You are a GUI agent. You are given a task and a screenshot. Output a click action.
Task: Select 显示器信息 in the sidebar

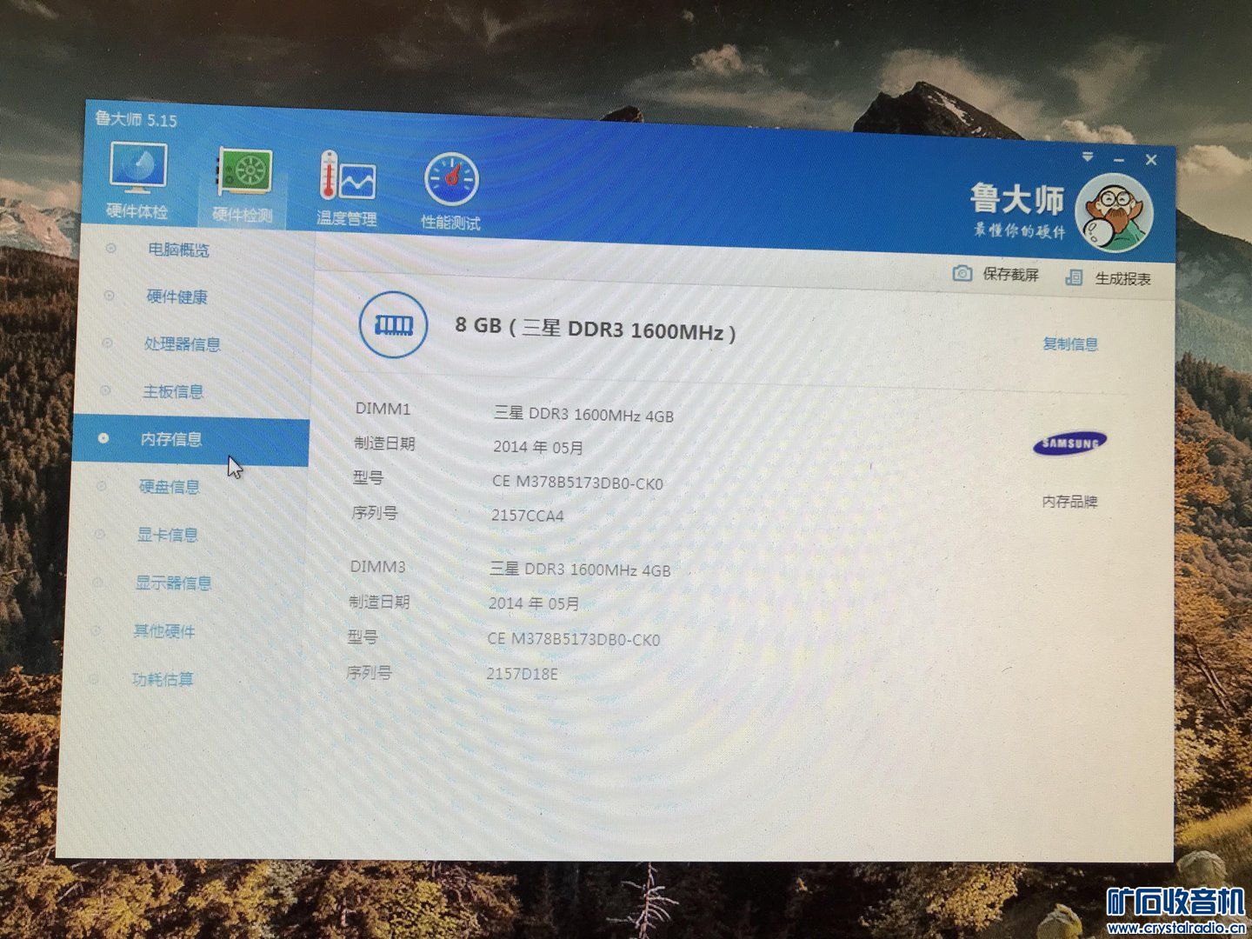[173, 583]
